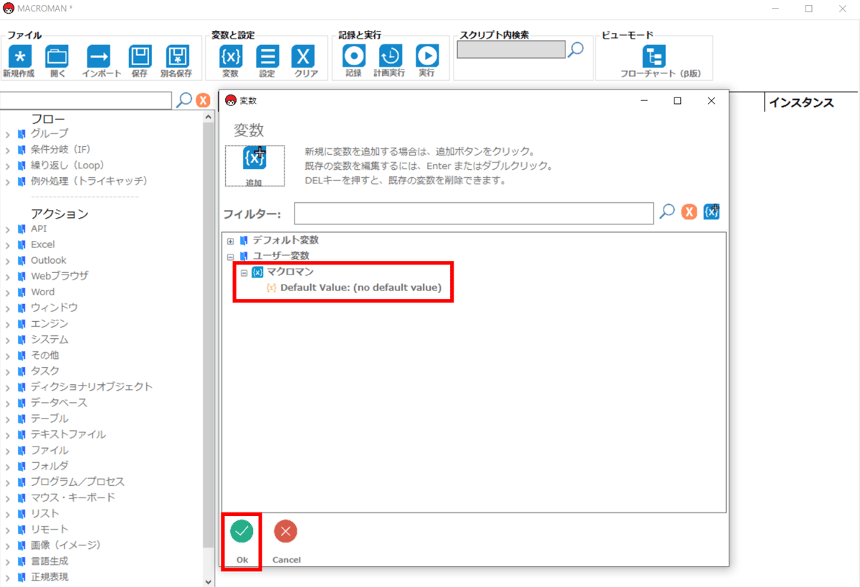The height and width of the screenshot is (587, 860).
Task: Select the 言語生成 tree item
Action: [49, 560]
